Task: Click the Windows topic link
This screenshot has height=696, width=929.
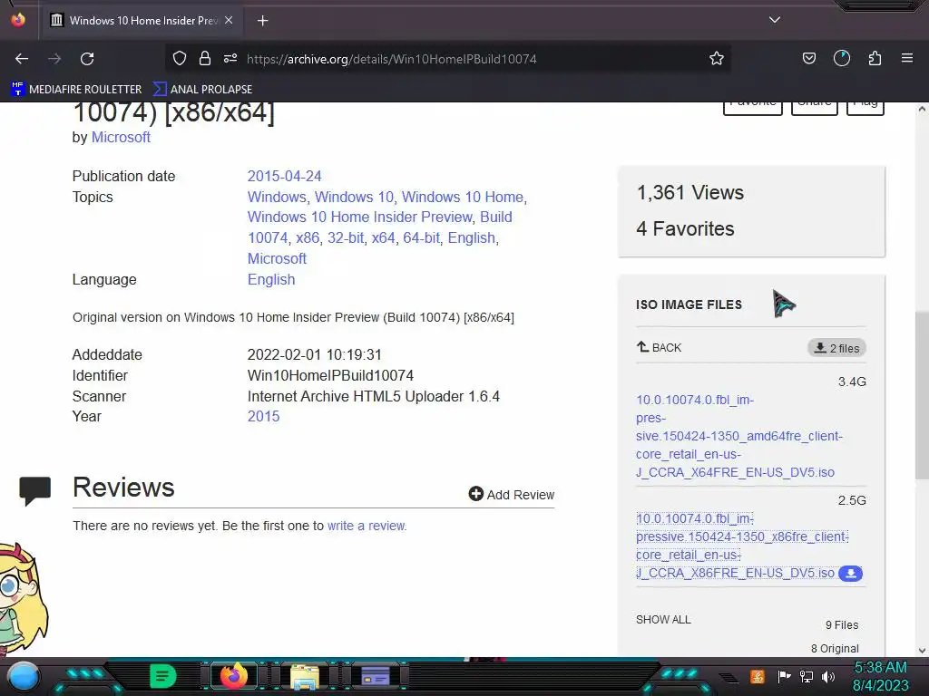Action: pyautogui.click(x=277, y=197)
